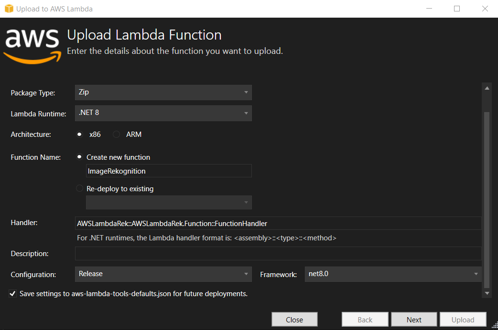
Task: Click the scrollbar up arrow
Action: click(487, 87)
